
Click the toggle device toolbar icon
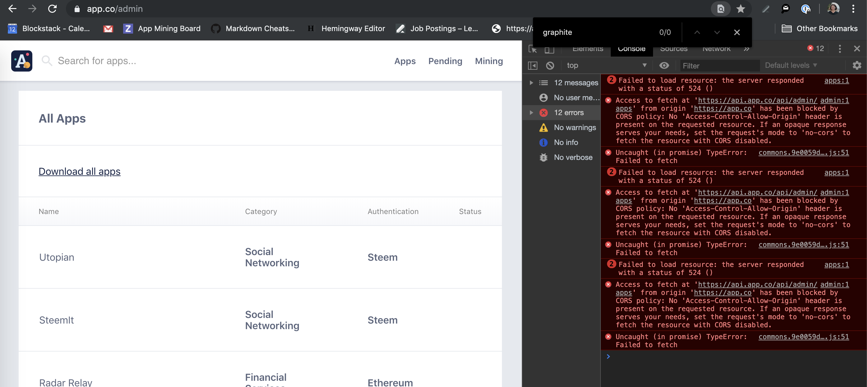pos(549,49)
